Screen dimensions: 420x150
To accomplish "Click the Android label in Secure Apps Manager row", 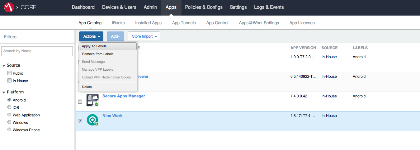I will pyautogui.click(x=359, y=96).
